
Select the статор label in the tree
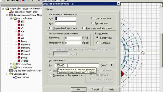coord(25,61)
